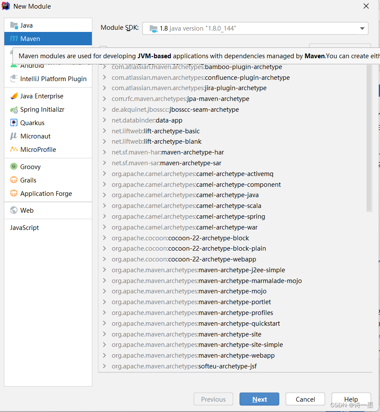Click the Help button

tap(351, 399)
